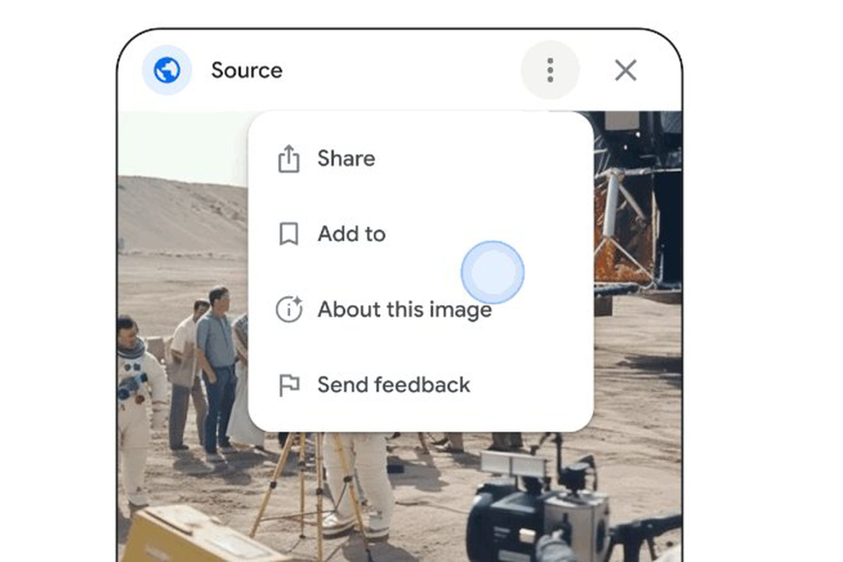843x562 pixels.
Task: Tap the globe icon's circular badge
Action: [167, 70]
